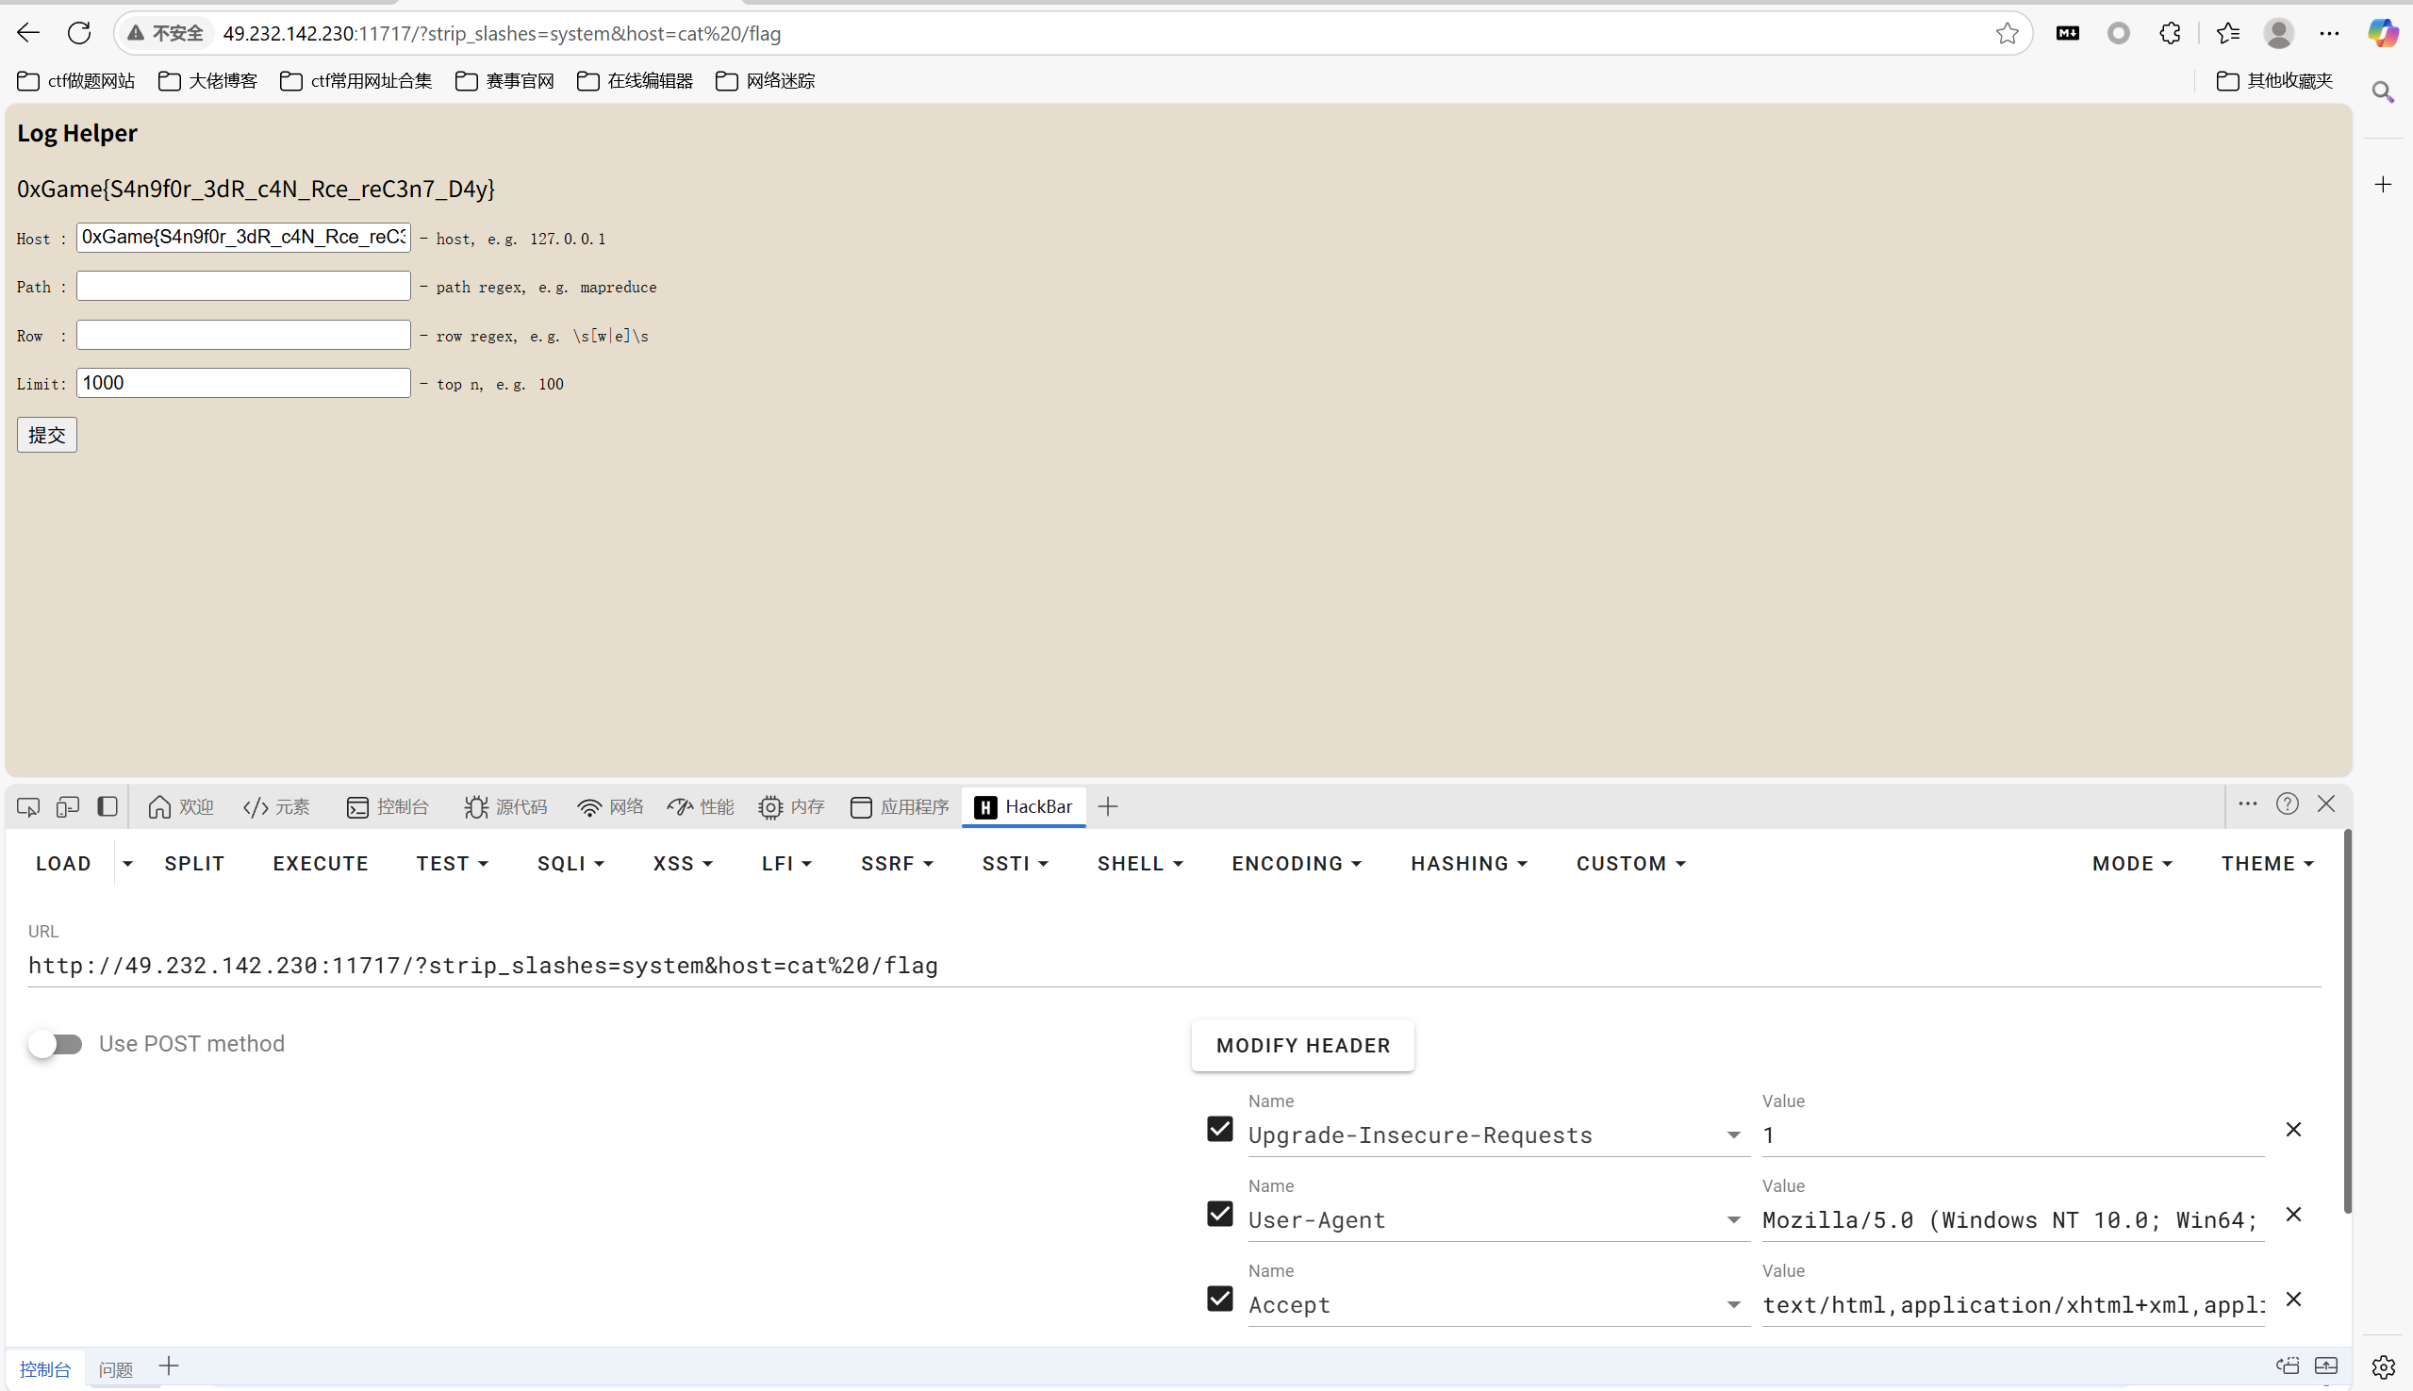Open DevTools more options ellipsis

(x=2248, y=804)
